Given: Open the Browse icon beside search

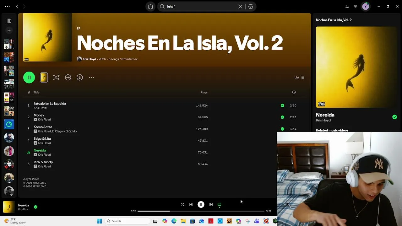Looking at the screenshot, I should (251, 7).
